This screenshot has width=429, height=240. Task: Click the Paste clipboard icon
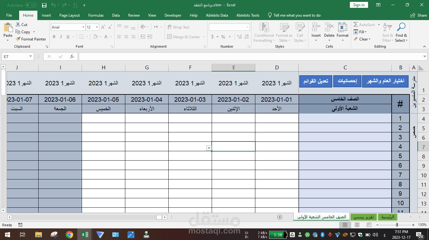click(8, 28)
